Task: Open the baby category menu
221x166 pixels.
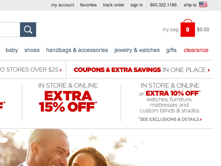Action: (x=12, y=50)
